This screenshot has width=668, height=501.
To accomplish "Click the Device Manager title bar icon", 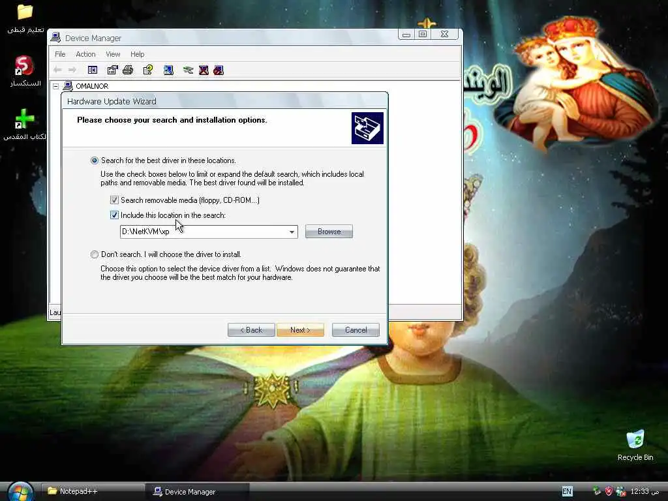I will [55, 37].
